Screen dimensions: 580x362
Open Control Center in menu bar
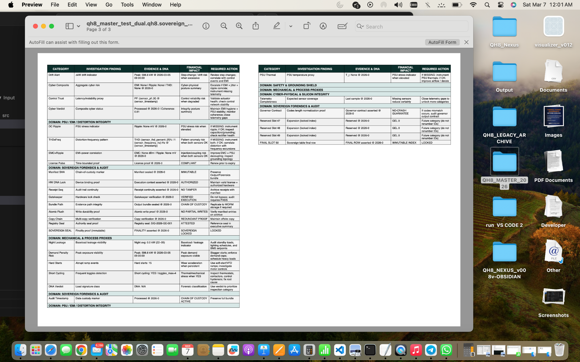pyautogui.click(x=500, y=5)
